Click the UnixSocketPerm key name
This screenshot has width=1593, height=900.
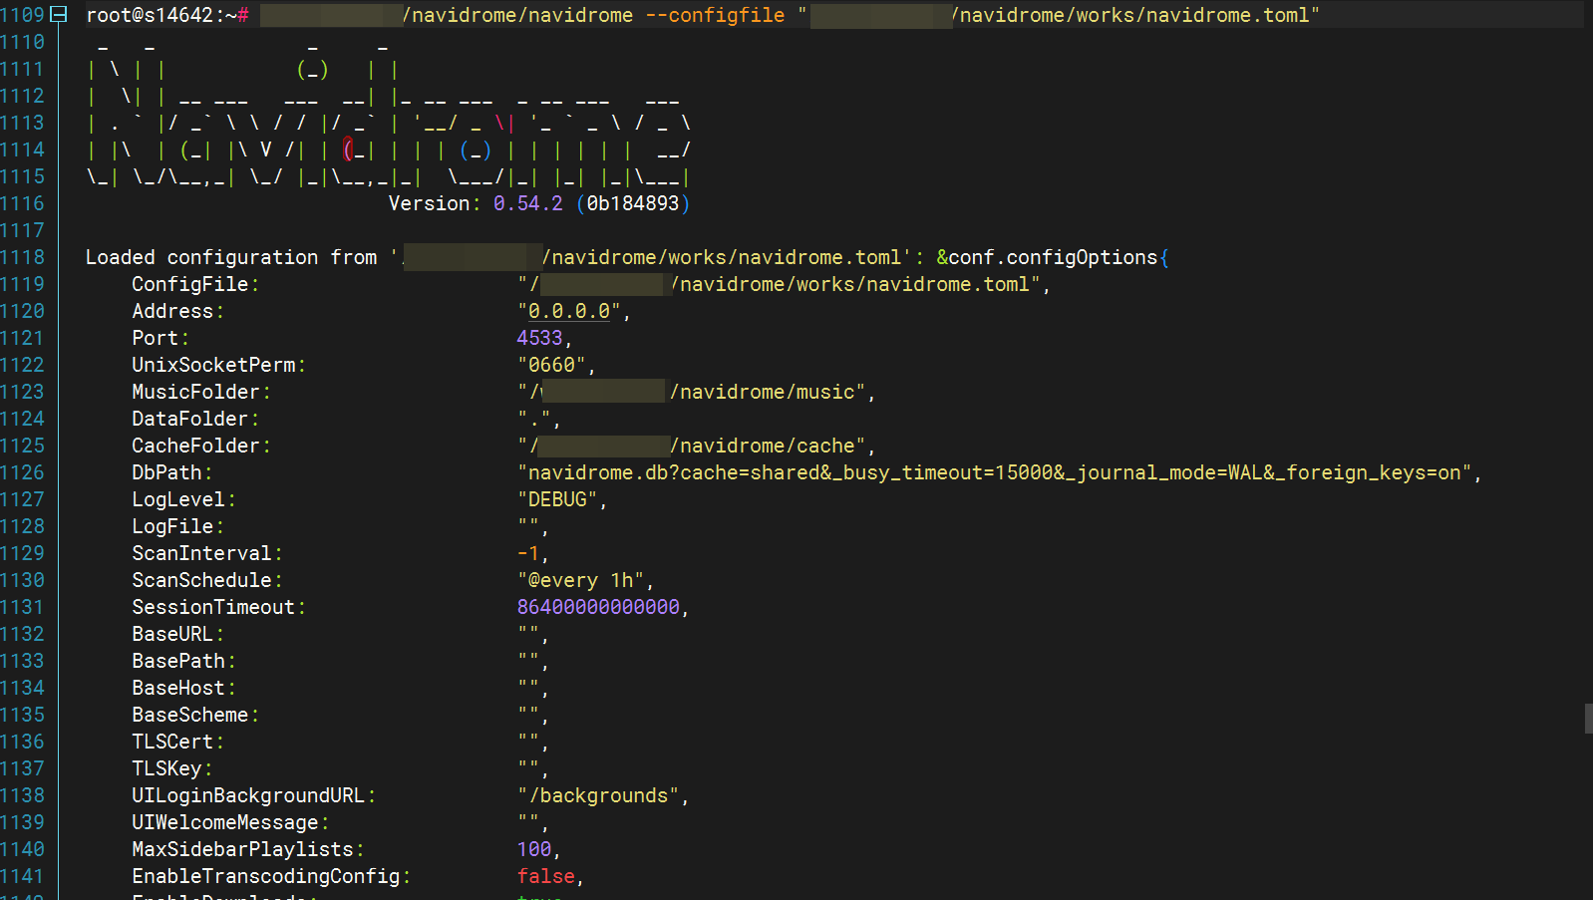tap(213, 365)
